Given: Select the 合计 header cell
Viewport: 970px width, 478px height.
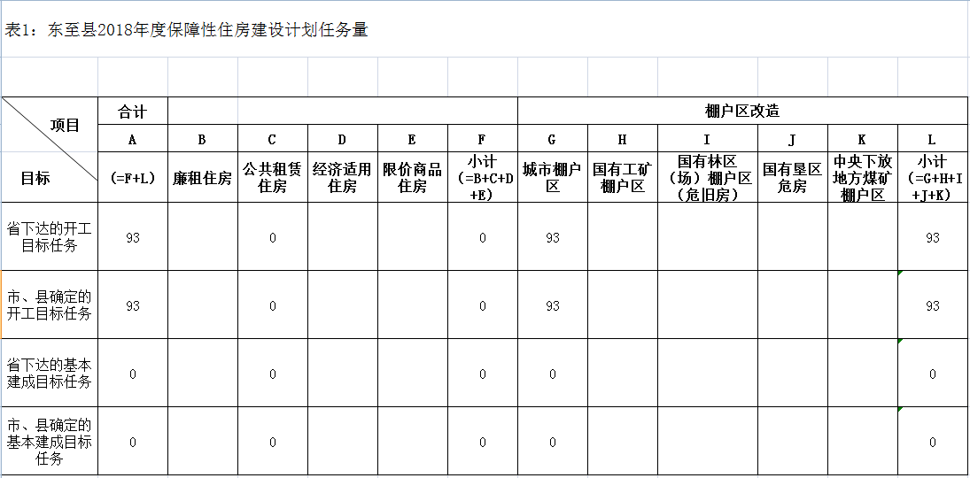Looking at the screenshot, I should coord(132,111).
